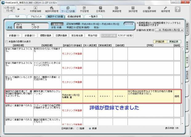This screenshot has height=137, width=191.
Task: Select 降順 sort order radio button
Action: pos(77,128)
